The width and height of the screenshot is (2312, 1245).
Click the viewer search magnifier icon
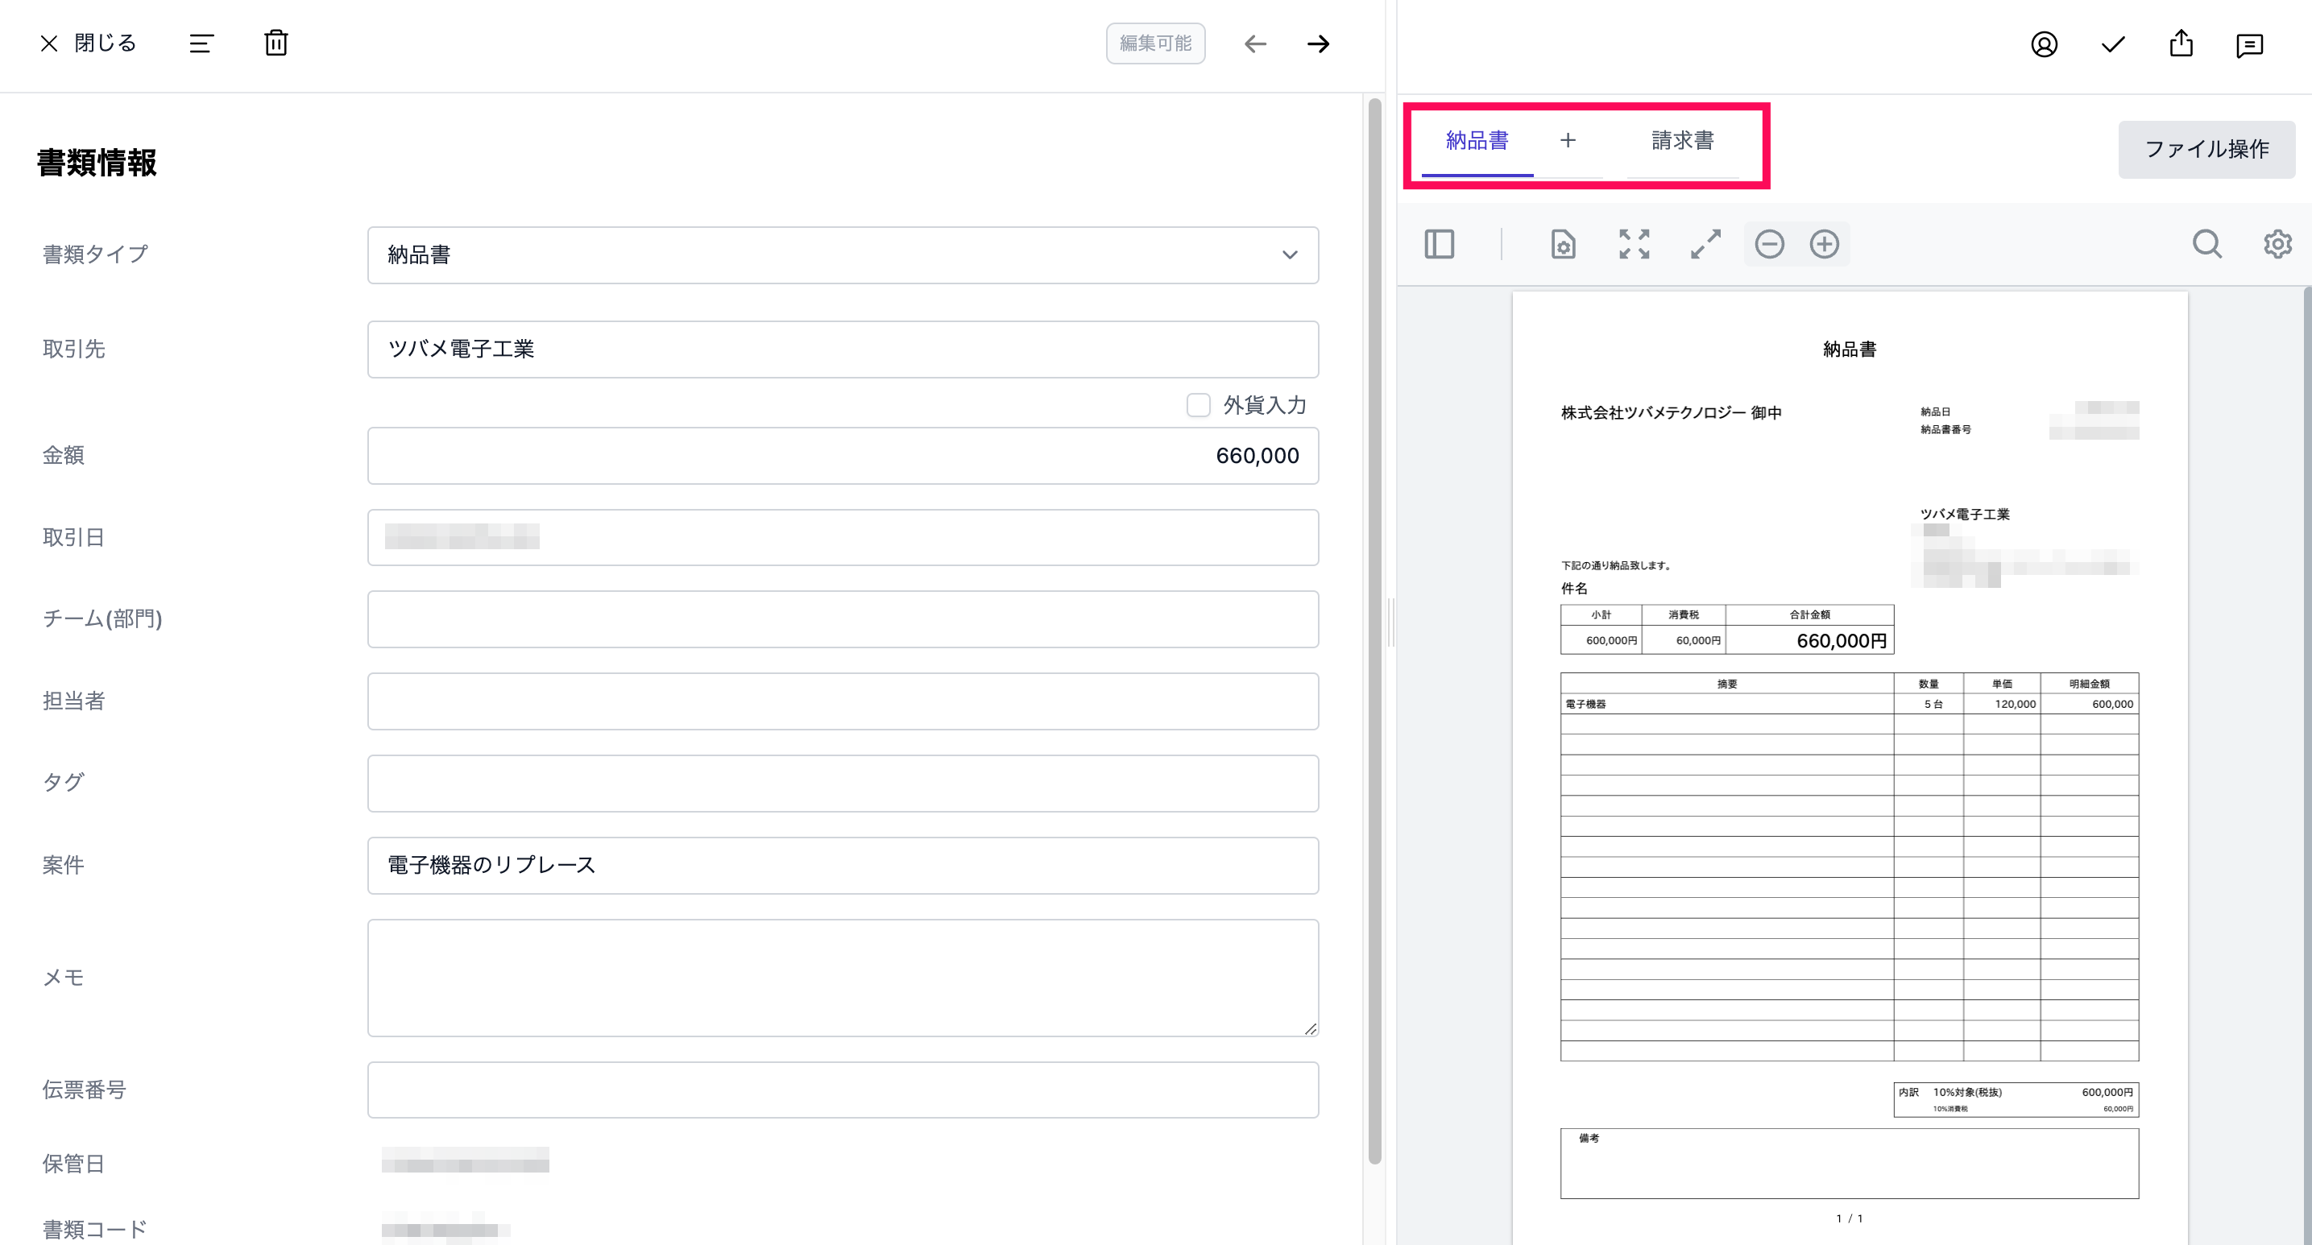pos(2207,244)
